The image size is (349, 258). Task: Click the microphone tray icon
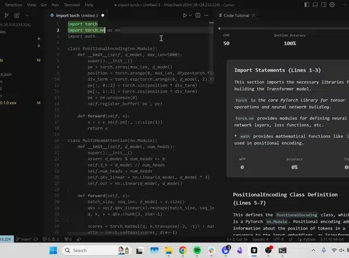[x=323, y=250]
